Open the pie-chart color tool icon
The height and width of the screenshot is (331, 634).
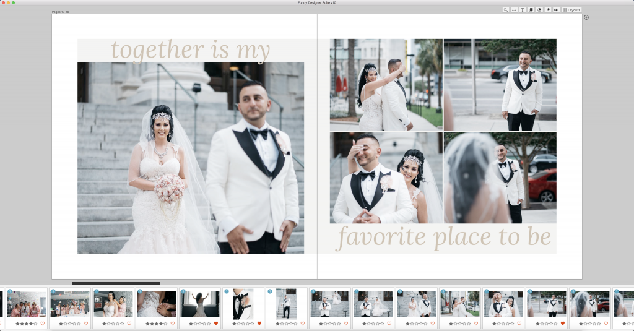pos(539,10)
